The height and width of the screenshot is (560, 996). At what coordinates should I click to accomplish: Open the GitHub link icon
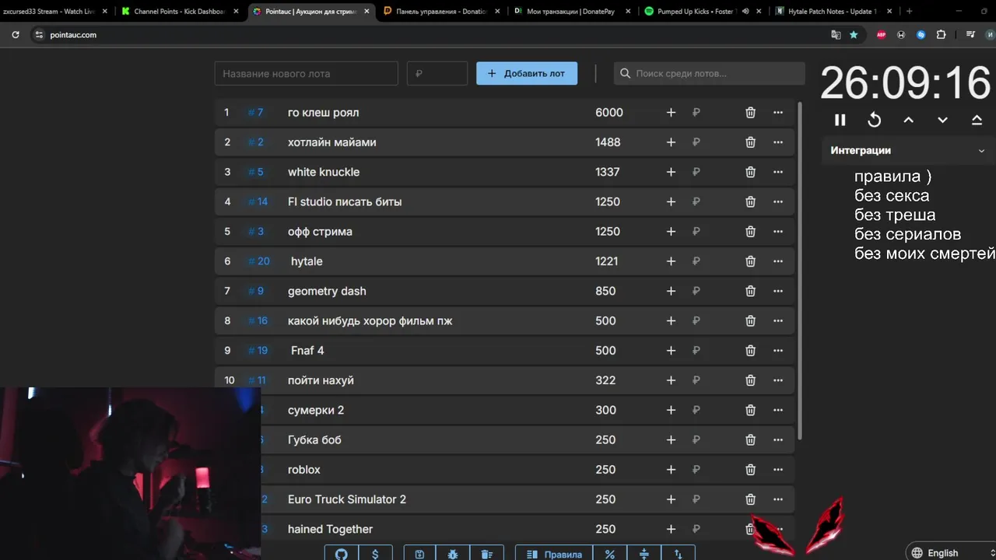point(341,554)
